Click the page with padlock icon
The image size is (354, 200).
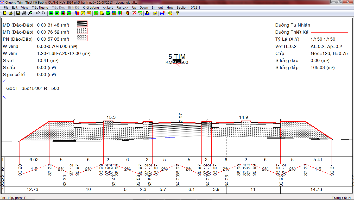click(102, 13)
